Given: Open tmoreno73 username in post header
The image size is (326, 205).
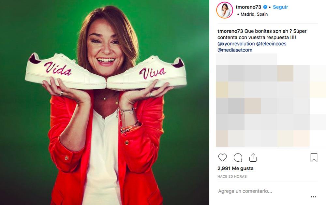Looking at the screenshot, I should tap(248, 7).
